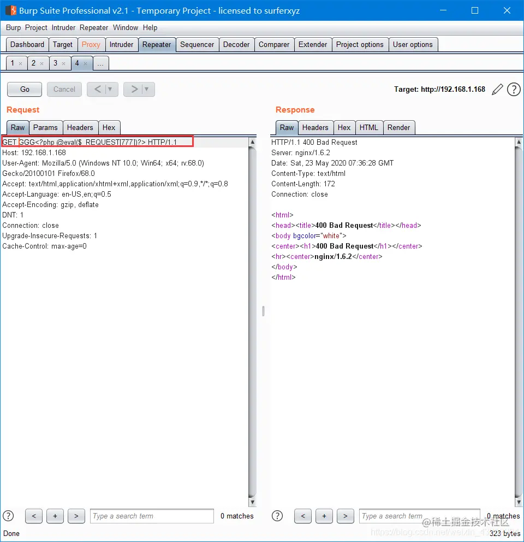Screen dimensions: 524x542
Task: Open the Help menu
Action: (x=150, y=28)
